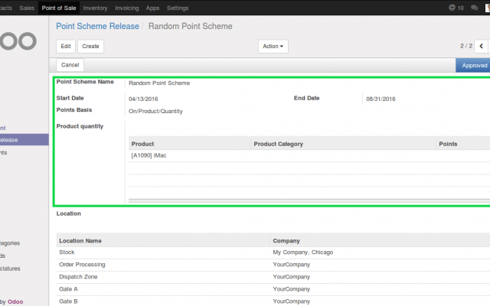
Task: Click the user avatar in top bar
Action: tap(487, 8)
